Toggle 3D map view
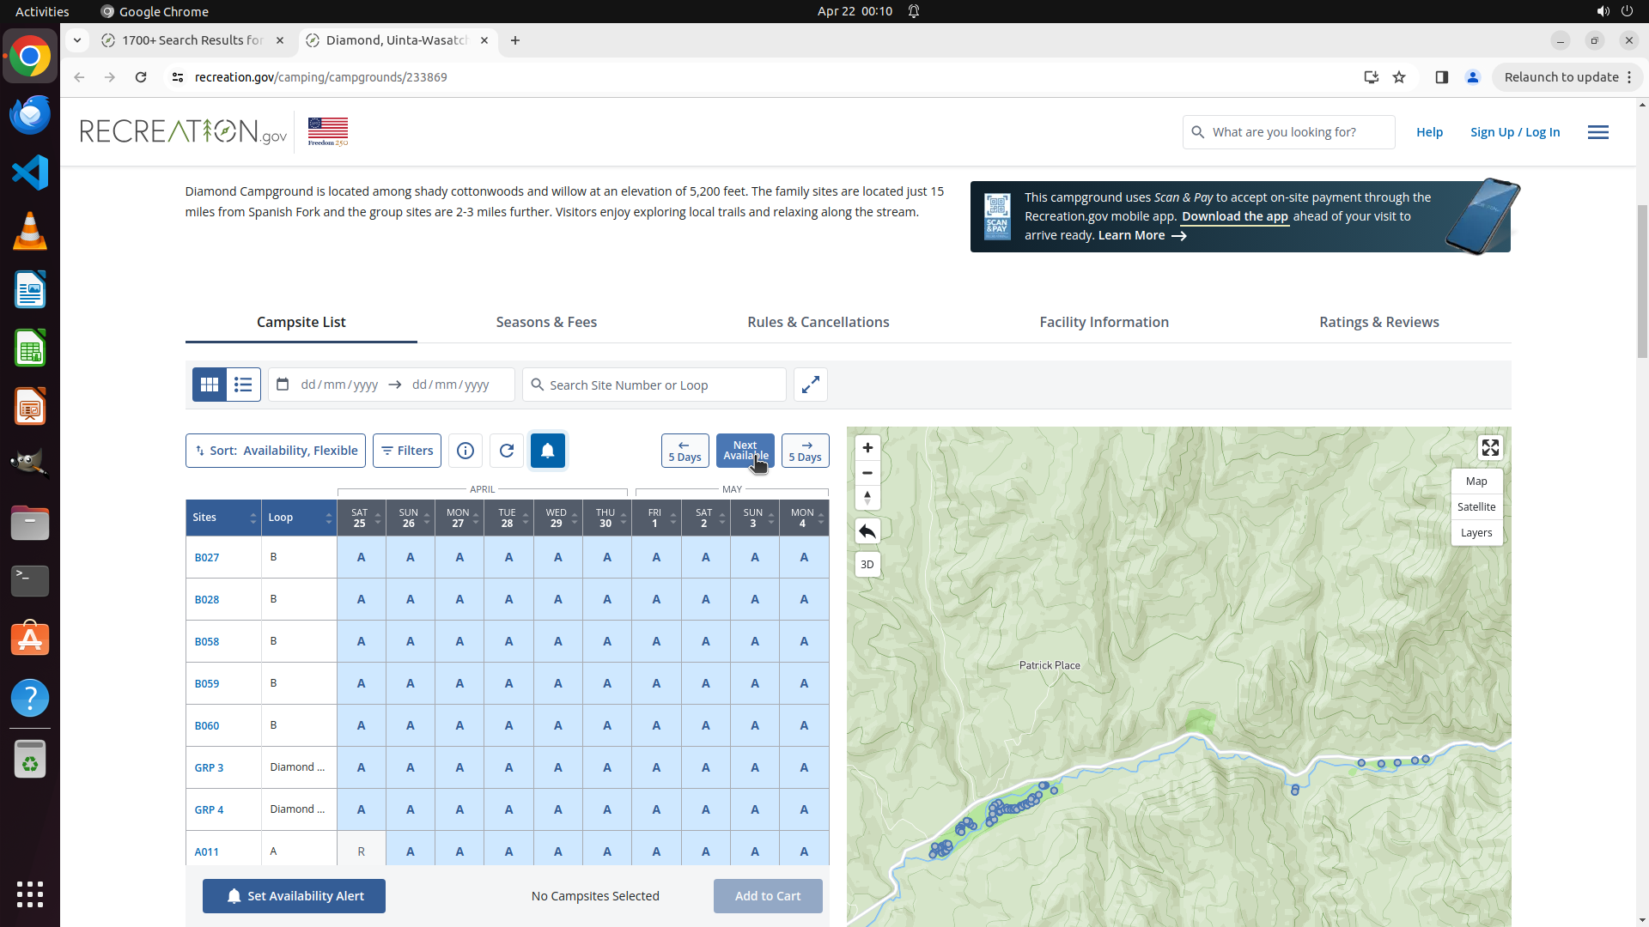The height and width of the screenshot is (927, 1649). coord(867,565)
